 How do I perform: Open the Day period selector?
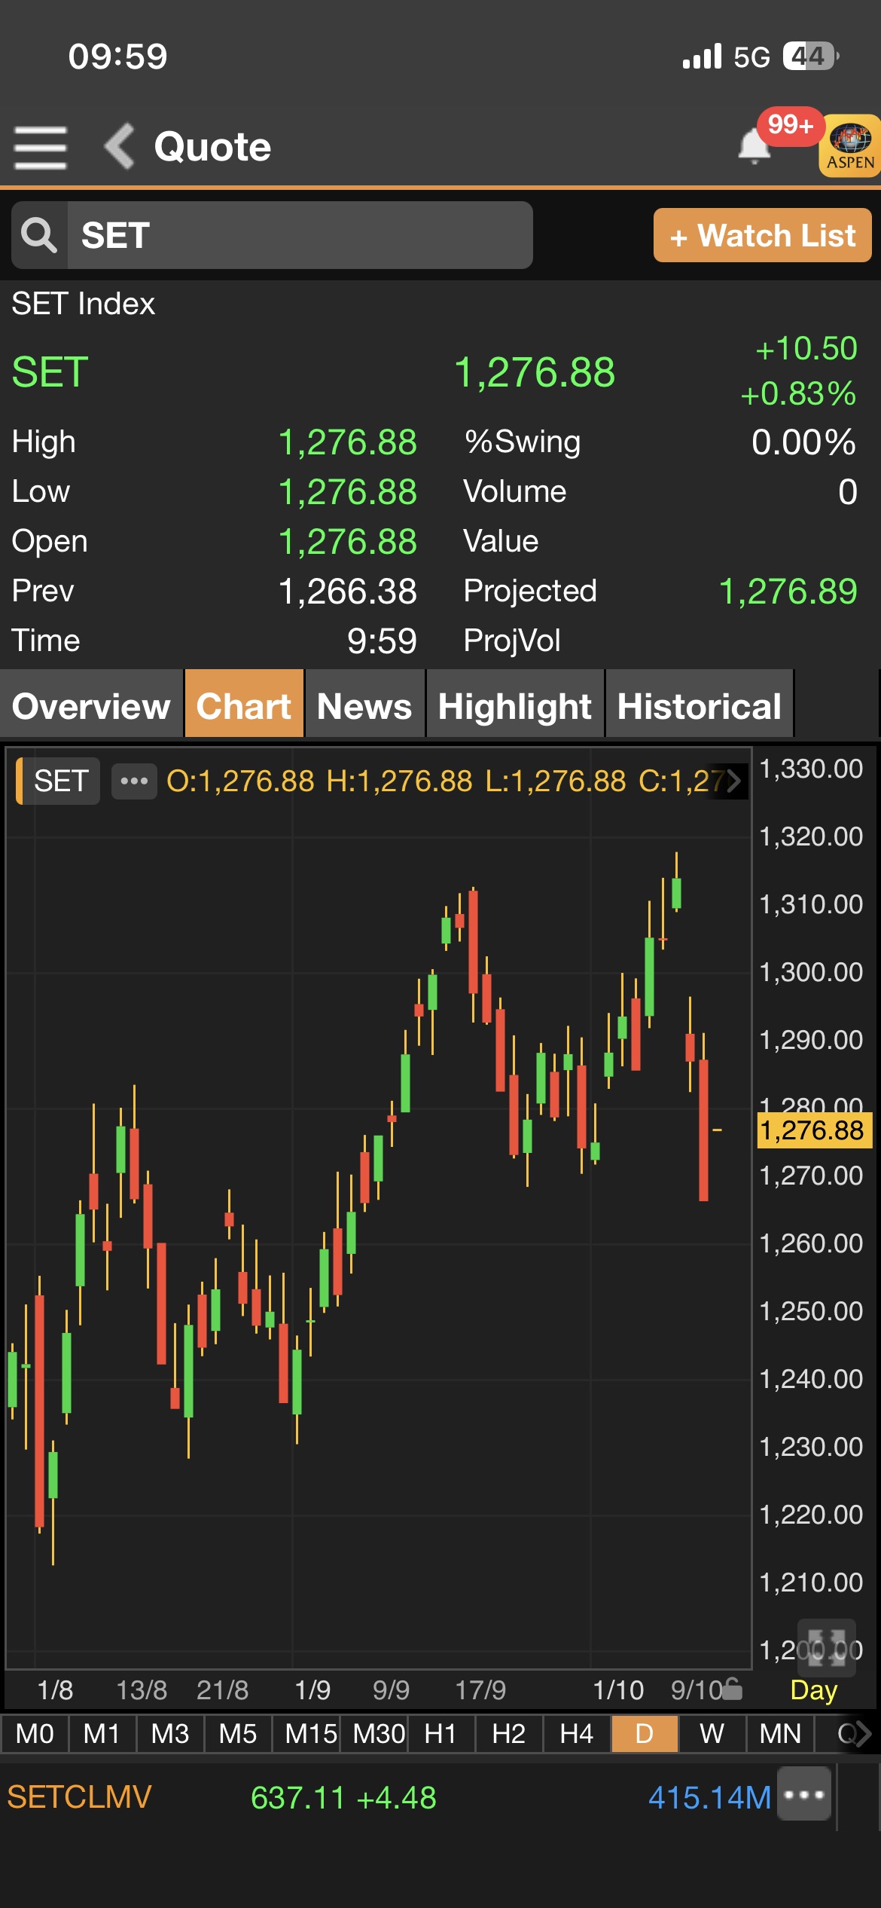pos(813,1689)
